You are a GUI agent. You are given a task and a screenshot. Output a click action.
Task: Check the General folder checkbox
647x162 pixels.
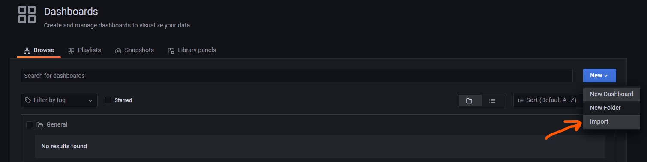[x=30, y=125]
